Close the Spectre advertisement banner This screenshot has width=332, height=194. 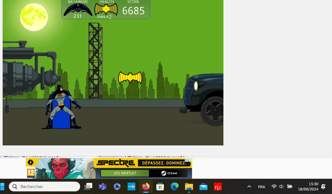pos(190,160)
